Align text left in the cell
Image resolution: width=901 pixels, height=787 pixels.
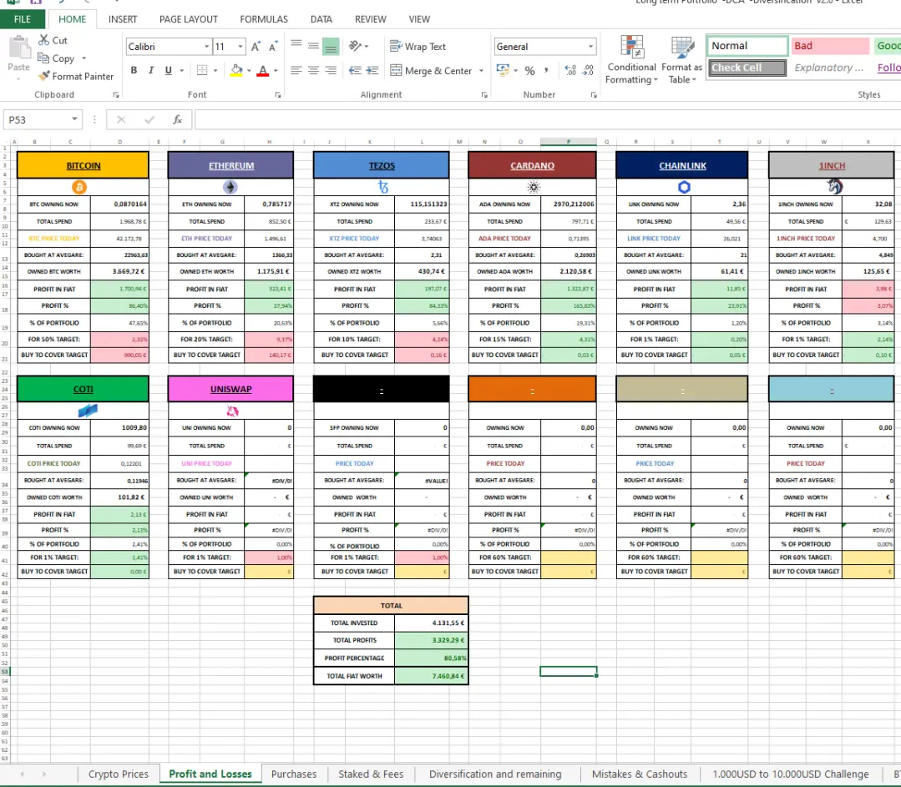(x=296, y=70)
